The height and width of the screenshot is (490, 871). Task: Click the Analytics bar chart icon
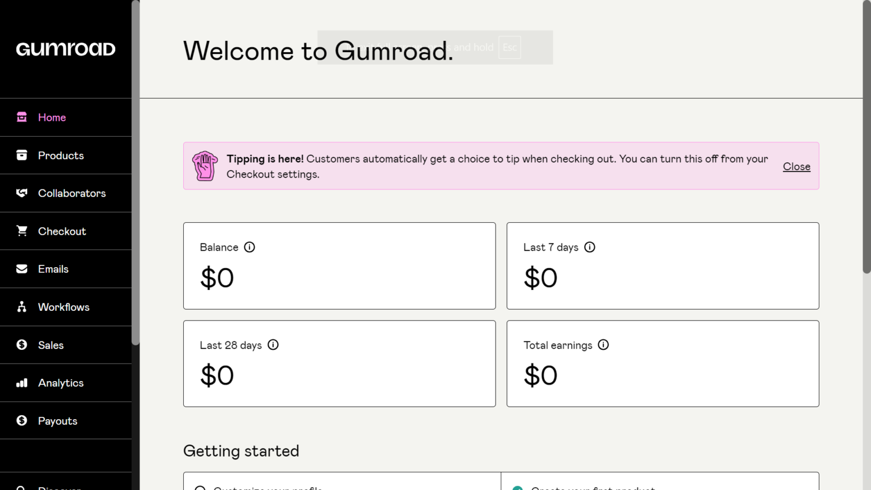coord(22,383)
